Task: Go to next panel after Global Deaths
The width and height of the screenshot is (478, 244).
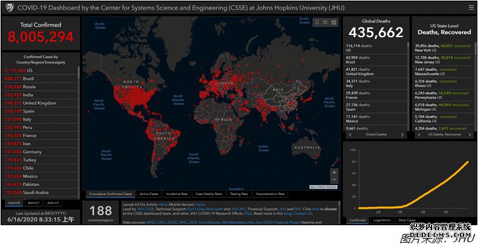Action: click(402, 134)
